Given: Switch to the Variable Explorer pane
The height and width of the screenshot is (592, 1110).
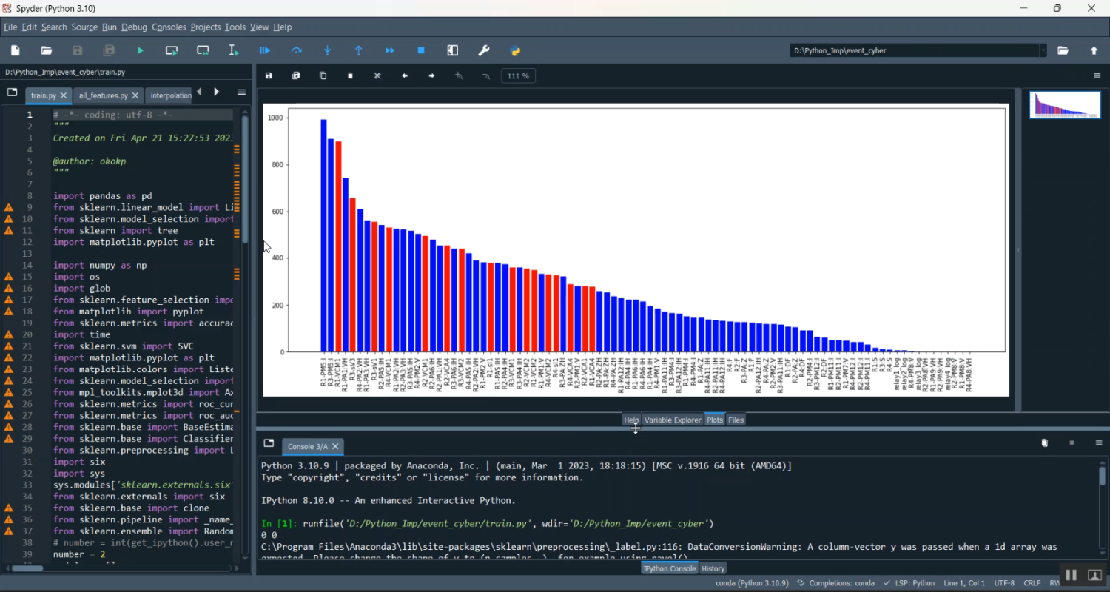Looking at the screenshot, I should [672, 420].
